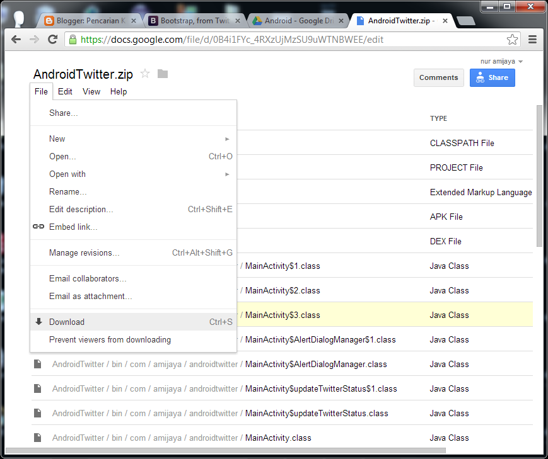Click MainActivity$AlertDialogManager$1.class file name

coord(320,339)
